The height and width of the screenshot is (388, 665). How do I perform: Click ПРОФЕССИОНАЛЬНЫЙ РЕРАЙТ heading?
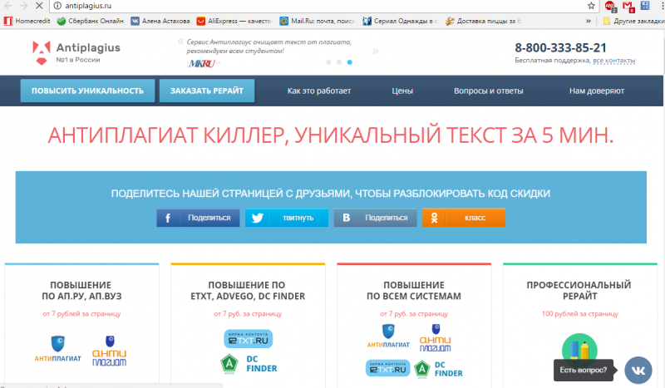tap(579, 291)
